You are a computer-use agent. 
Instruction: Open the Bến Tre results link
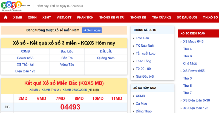67,58
